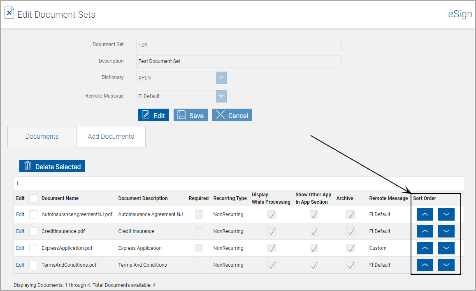Viewport: 476px width, 291px height.
Task: Toggle Show Other App for CreditInsurance.pdf
Action: (313, 231)
